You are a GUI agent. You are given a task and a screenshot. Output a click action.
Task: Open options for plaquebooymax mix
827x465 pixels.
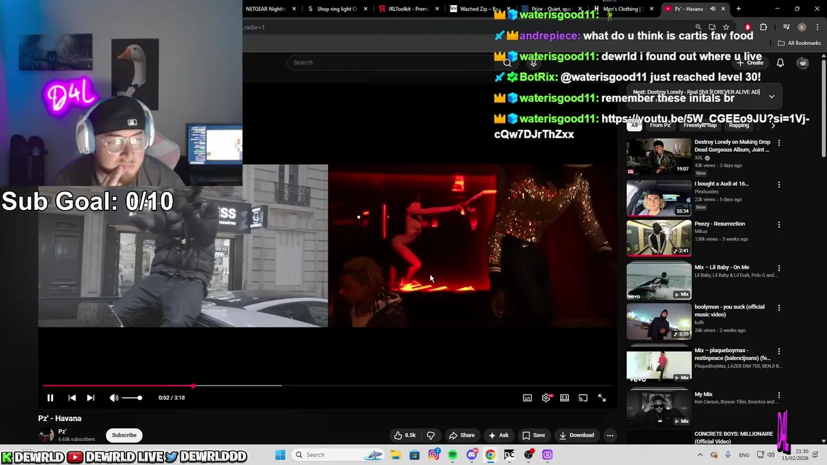click(779, 352)
